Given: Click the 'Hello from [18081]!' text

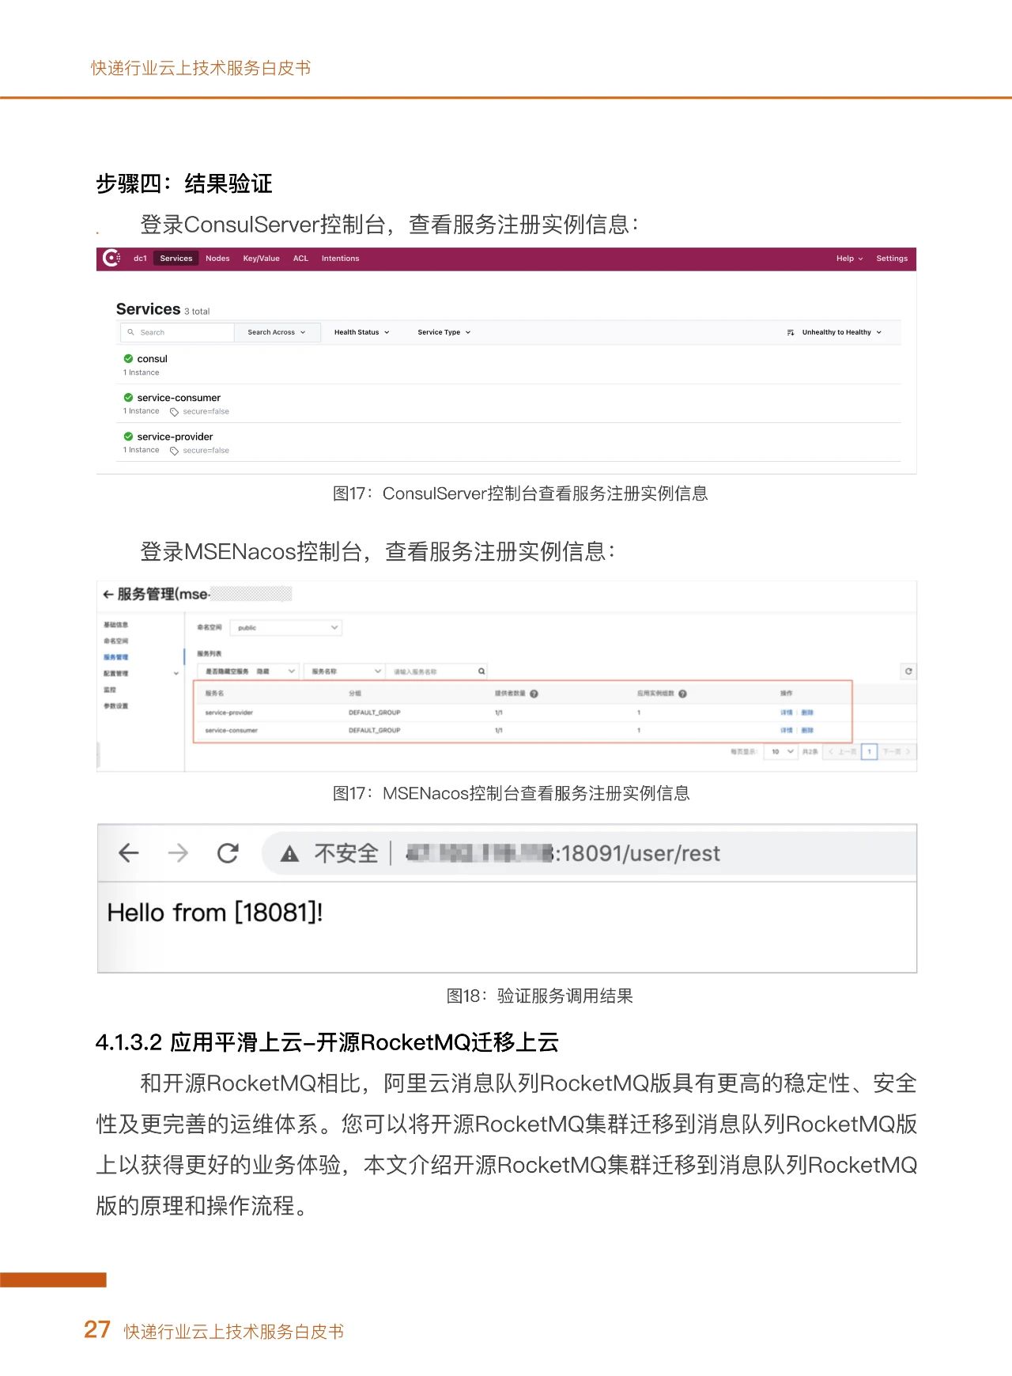Looking at the screenshot, I should click(x=215, y=913).
